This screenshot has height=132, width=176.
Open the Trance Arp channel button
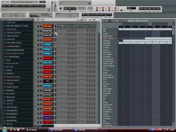[x=48, y=118]
